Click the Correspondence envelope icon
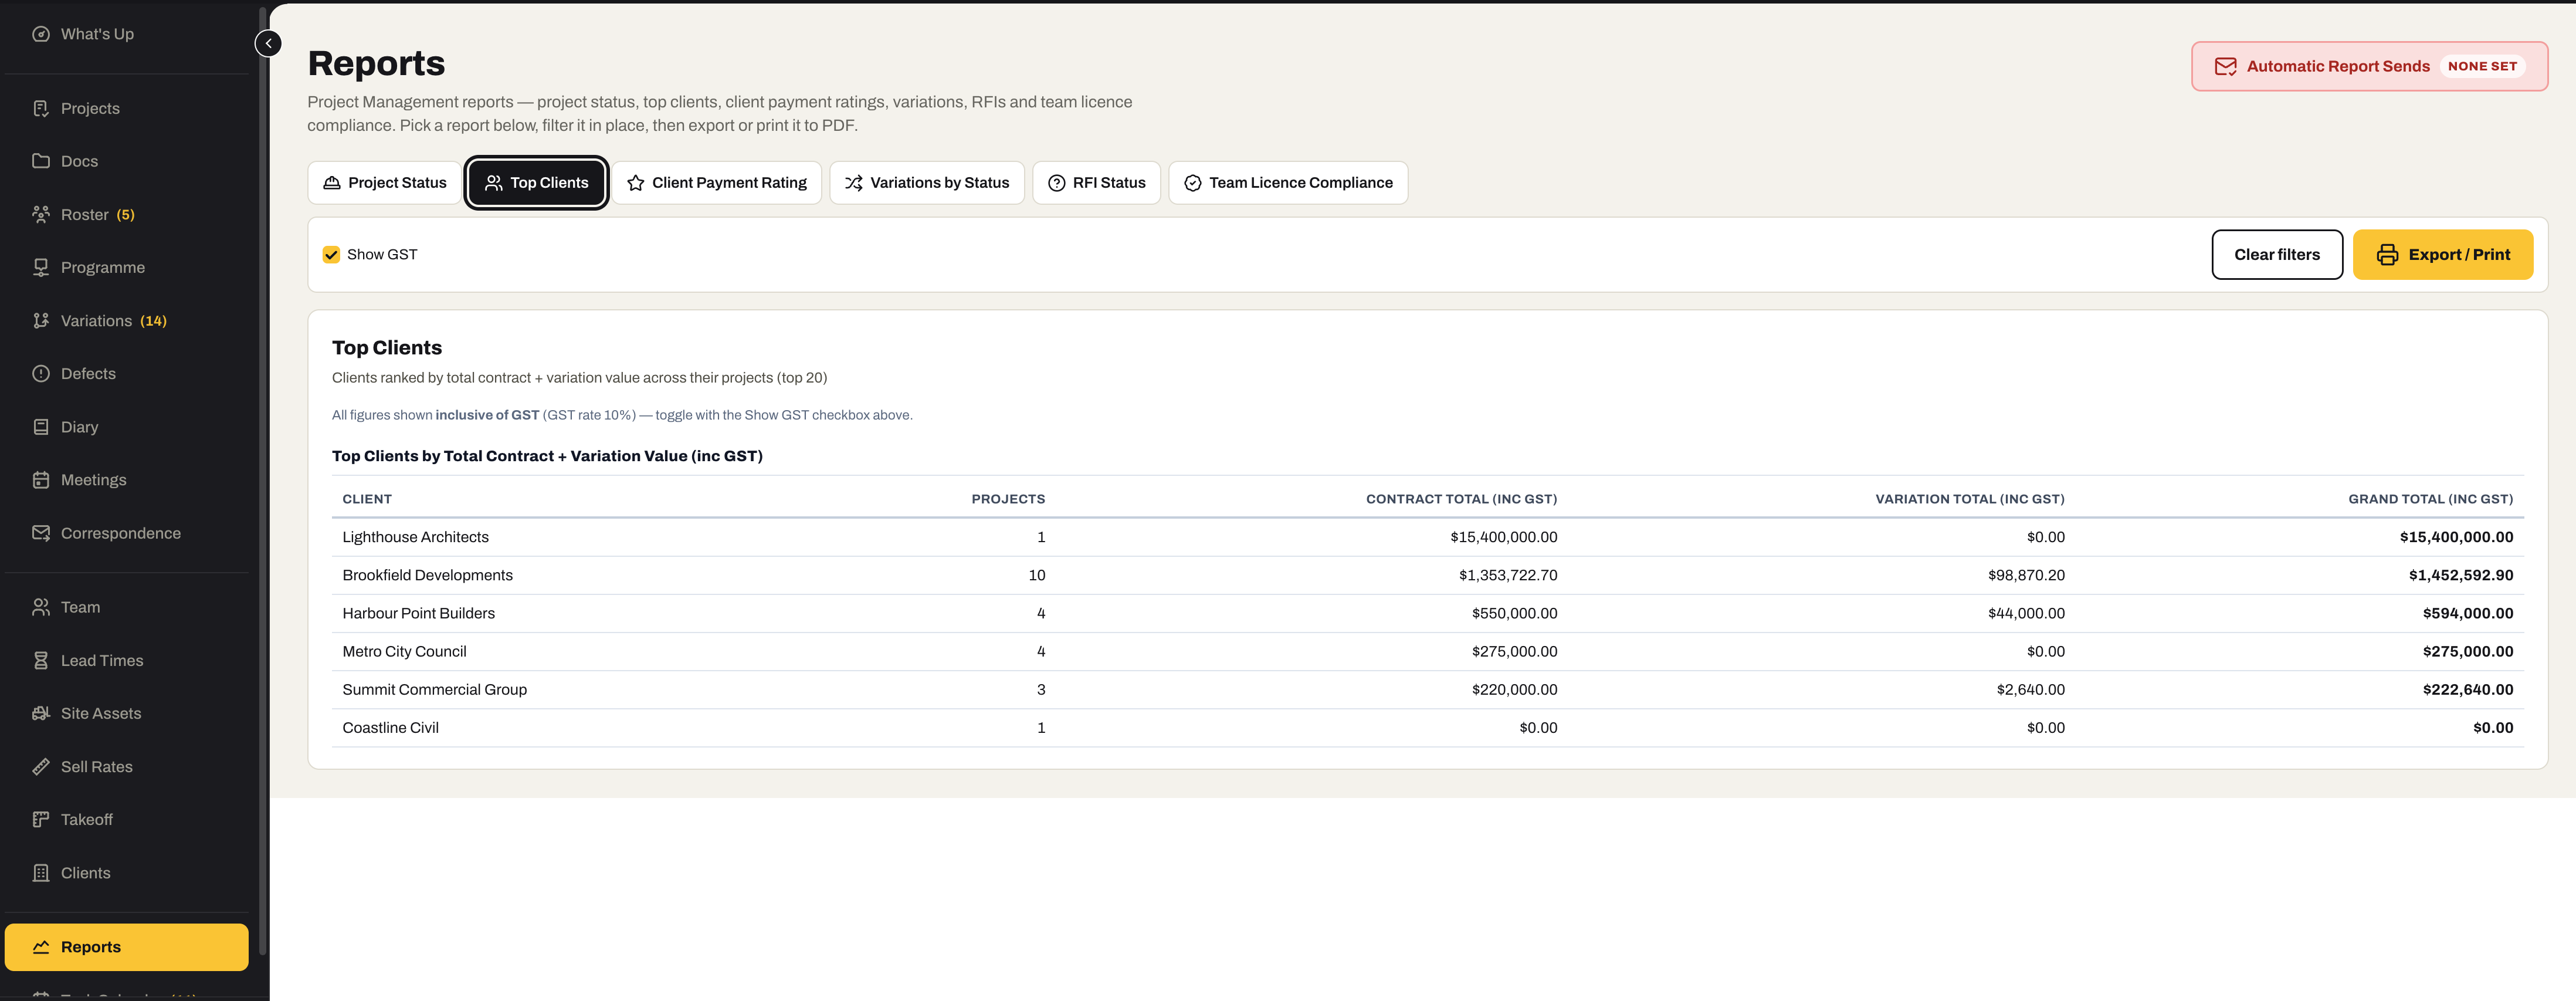Screen dimensions: 2576x1001 (x=41, y=533)
